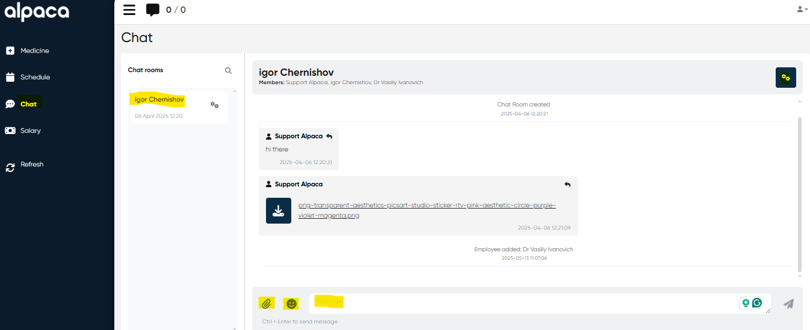This screenshot has height=330, width=810.
Task: Send the message with paper plane
Action: click(x=788, y=304)
